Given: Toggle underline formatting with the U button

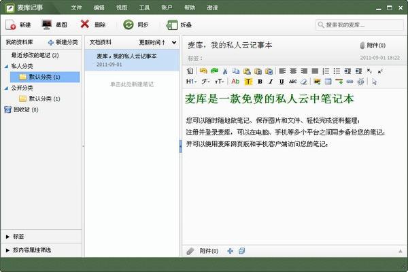Looking at the screenshot, I should [x=281, y=82].
